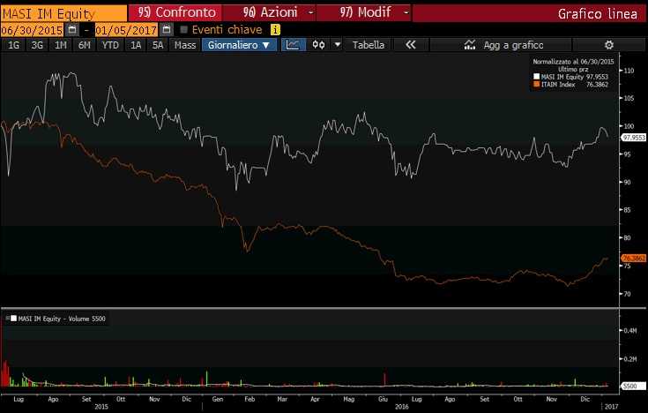648x413 pixels.
Task: Click the MASI IM Equity ticker field
Action: click(x=63, y=13)
